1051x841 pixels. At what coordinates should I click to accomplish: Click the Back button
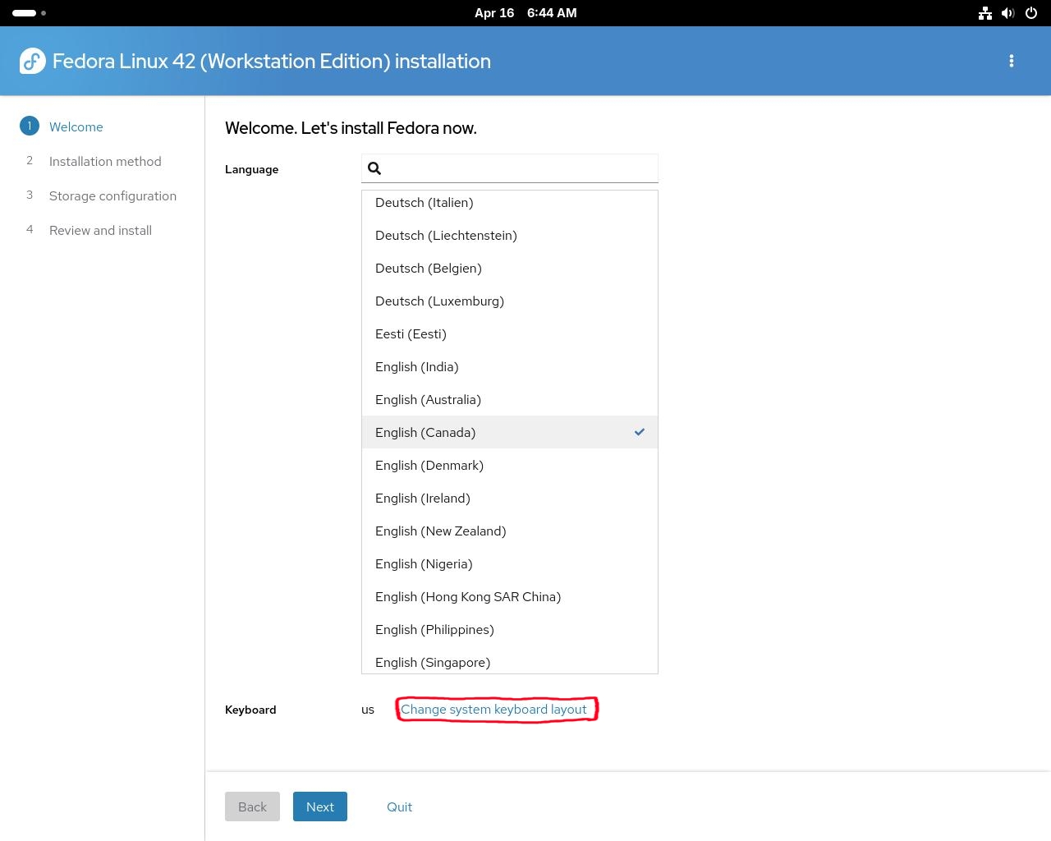click(252, 807)
